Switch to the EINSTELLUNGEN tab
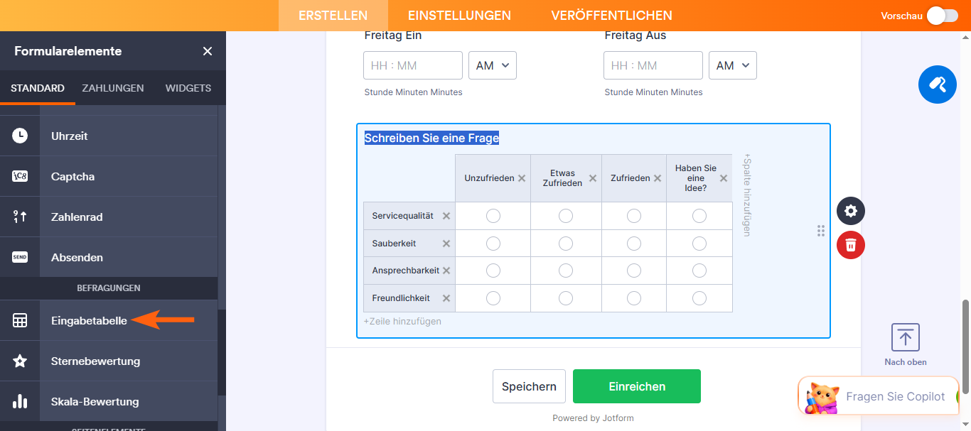Image resolution: width=971 pixels, height=431 pixels. 459,16
